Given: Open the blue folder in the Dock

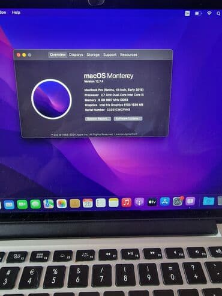Looking at the screenshot, I should click(209, 201).
